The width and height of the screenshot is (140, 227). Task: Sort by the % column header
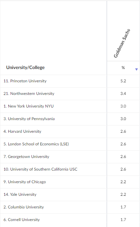point(123,68)
